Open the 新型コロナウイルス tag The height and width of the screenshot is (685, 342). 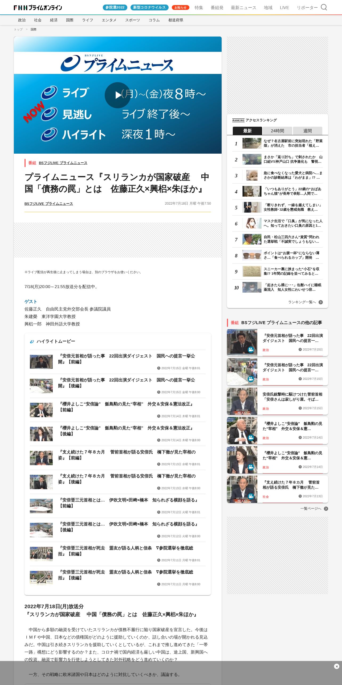click(x=149, y=7)
